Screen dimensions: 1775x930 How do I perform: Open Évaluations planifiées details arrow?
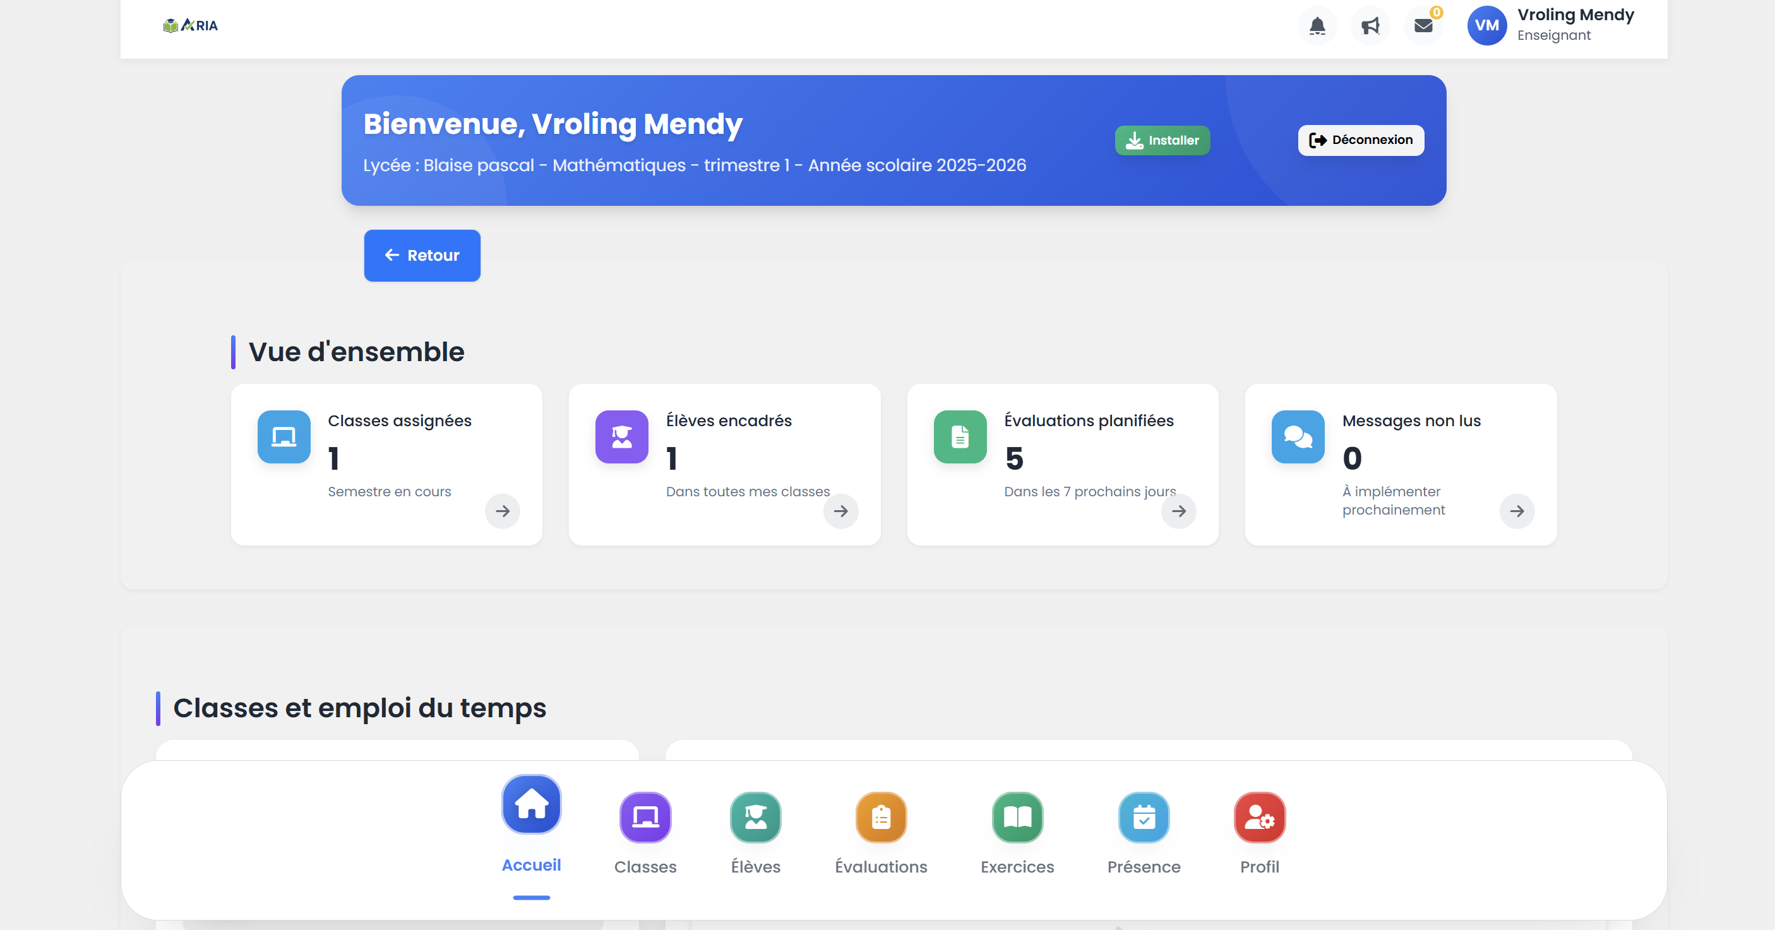(1178, 511)
